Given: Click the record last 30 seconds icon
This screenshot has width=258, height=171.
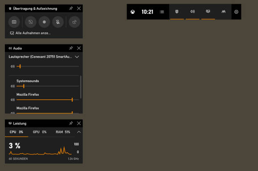Looking at the screenshot, I should click(31, 22).
